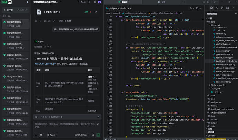Viewport: 238px width, 140px height.
Task: Expand the 时间线 timeline section
Action: 211,132
